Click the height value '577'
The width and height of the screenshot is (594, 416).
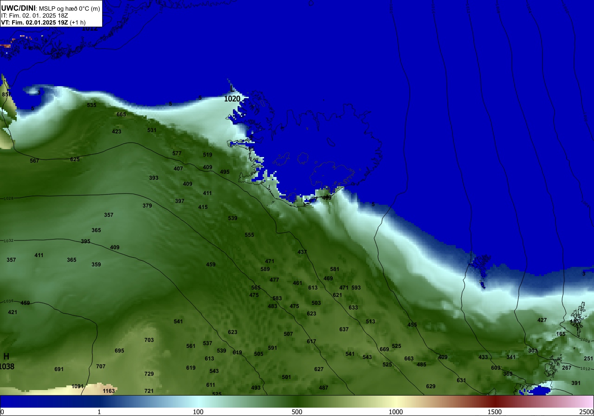pos(177,153)
